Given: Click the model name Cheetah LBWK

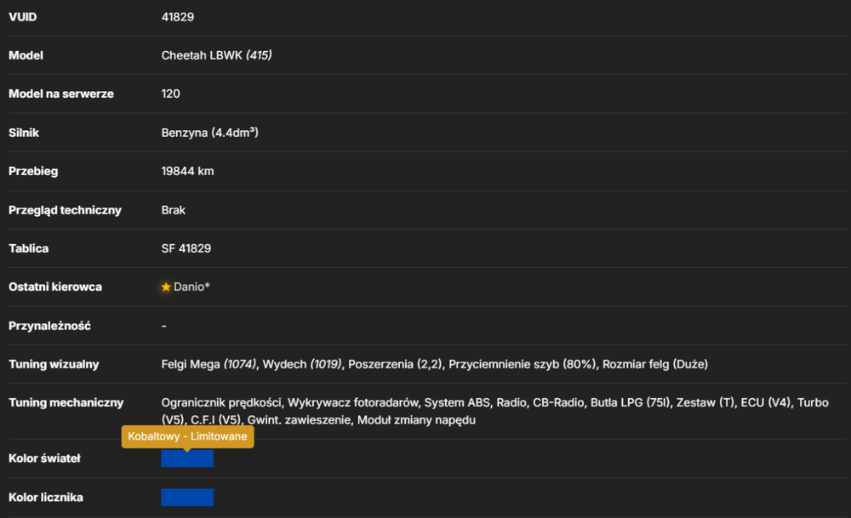Looking at the screenshot, I should click(202, 55).
